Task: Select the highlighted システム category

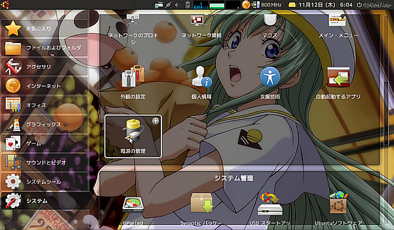Action: 48,201
